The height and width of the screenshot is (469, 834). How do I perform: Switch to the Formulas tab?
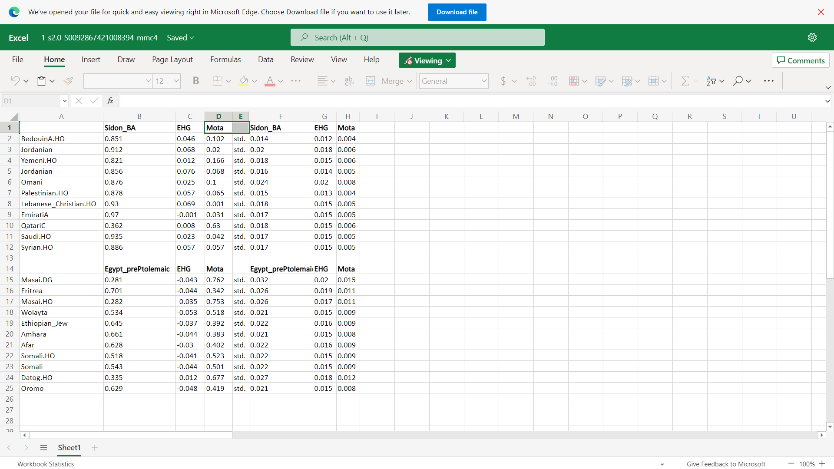pyautogui.click(x=225, y=59)
